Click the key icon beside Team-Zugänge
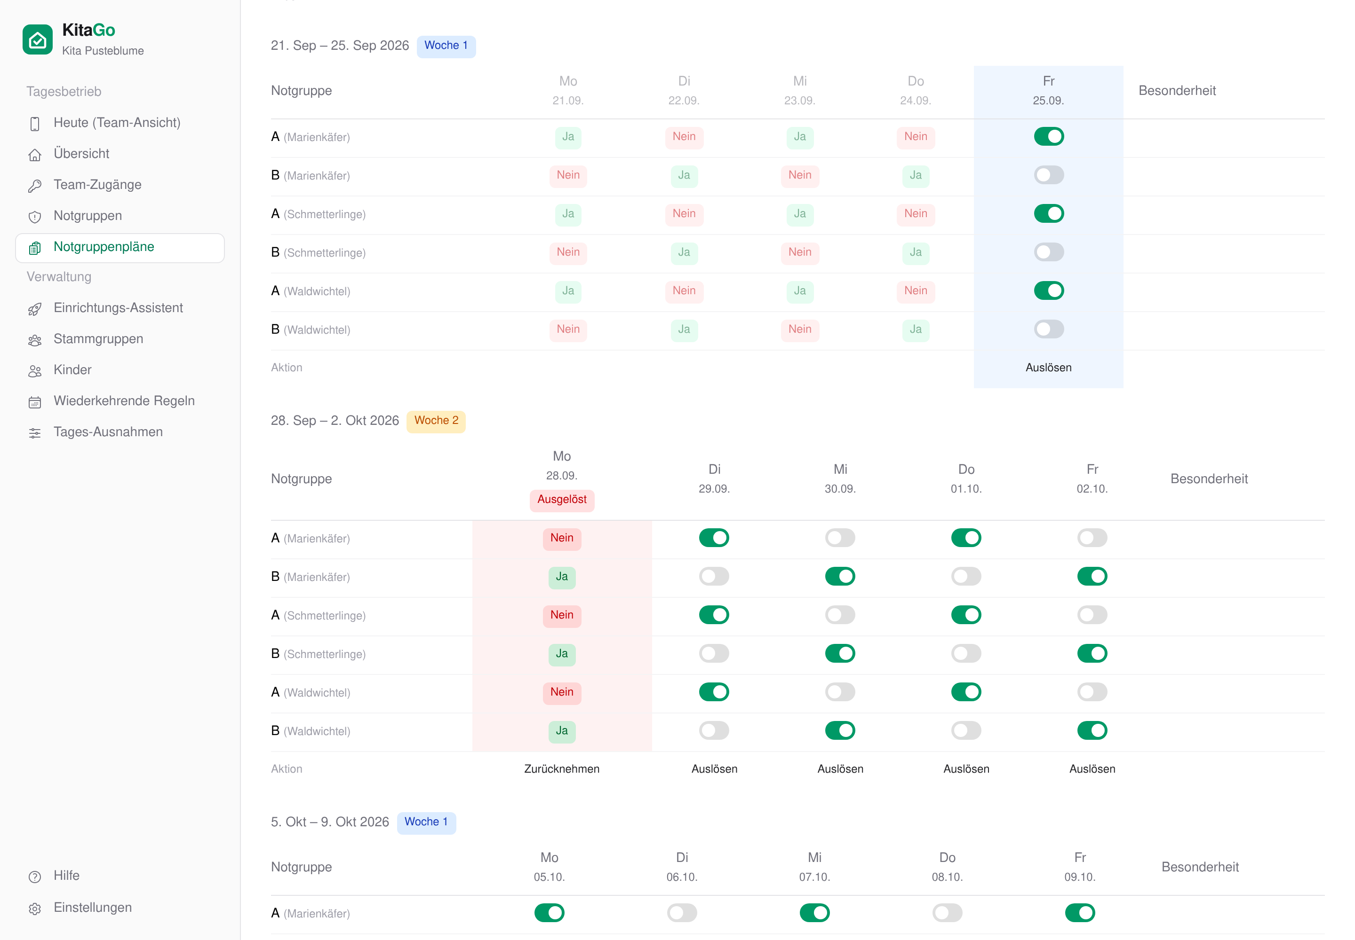The image size is (1355, 940). (35, 186)
